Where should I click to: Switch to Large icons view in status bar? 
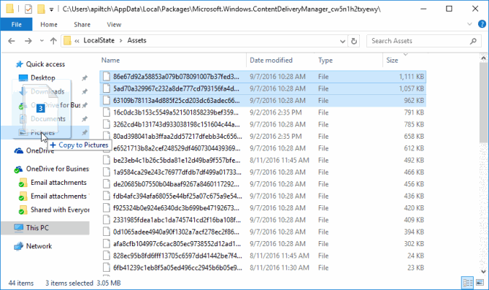(480, 283)
